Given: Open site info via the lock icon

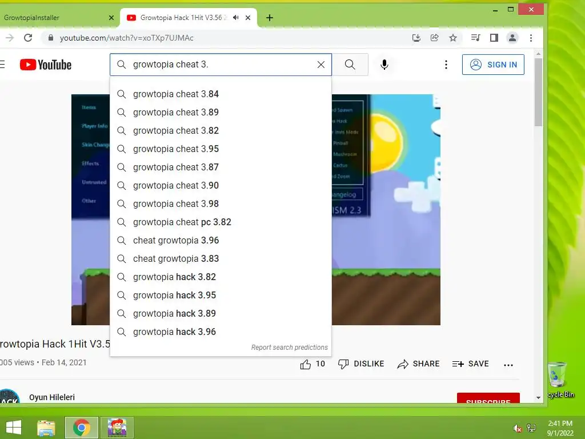Looking at the screenshot, I should click(x=51, y=38).
